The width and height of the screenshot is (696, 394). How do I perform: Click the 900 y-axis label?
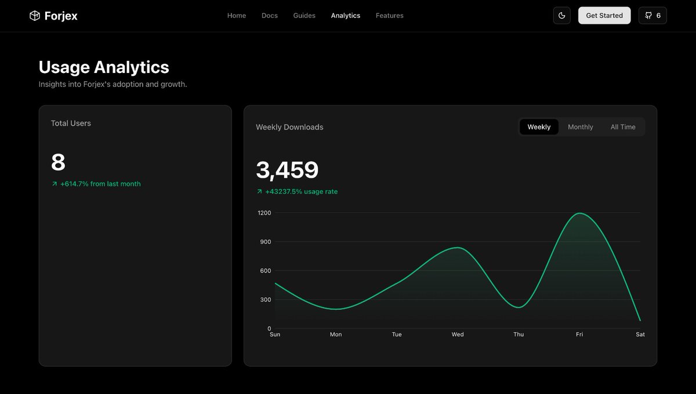coord(266,242)
